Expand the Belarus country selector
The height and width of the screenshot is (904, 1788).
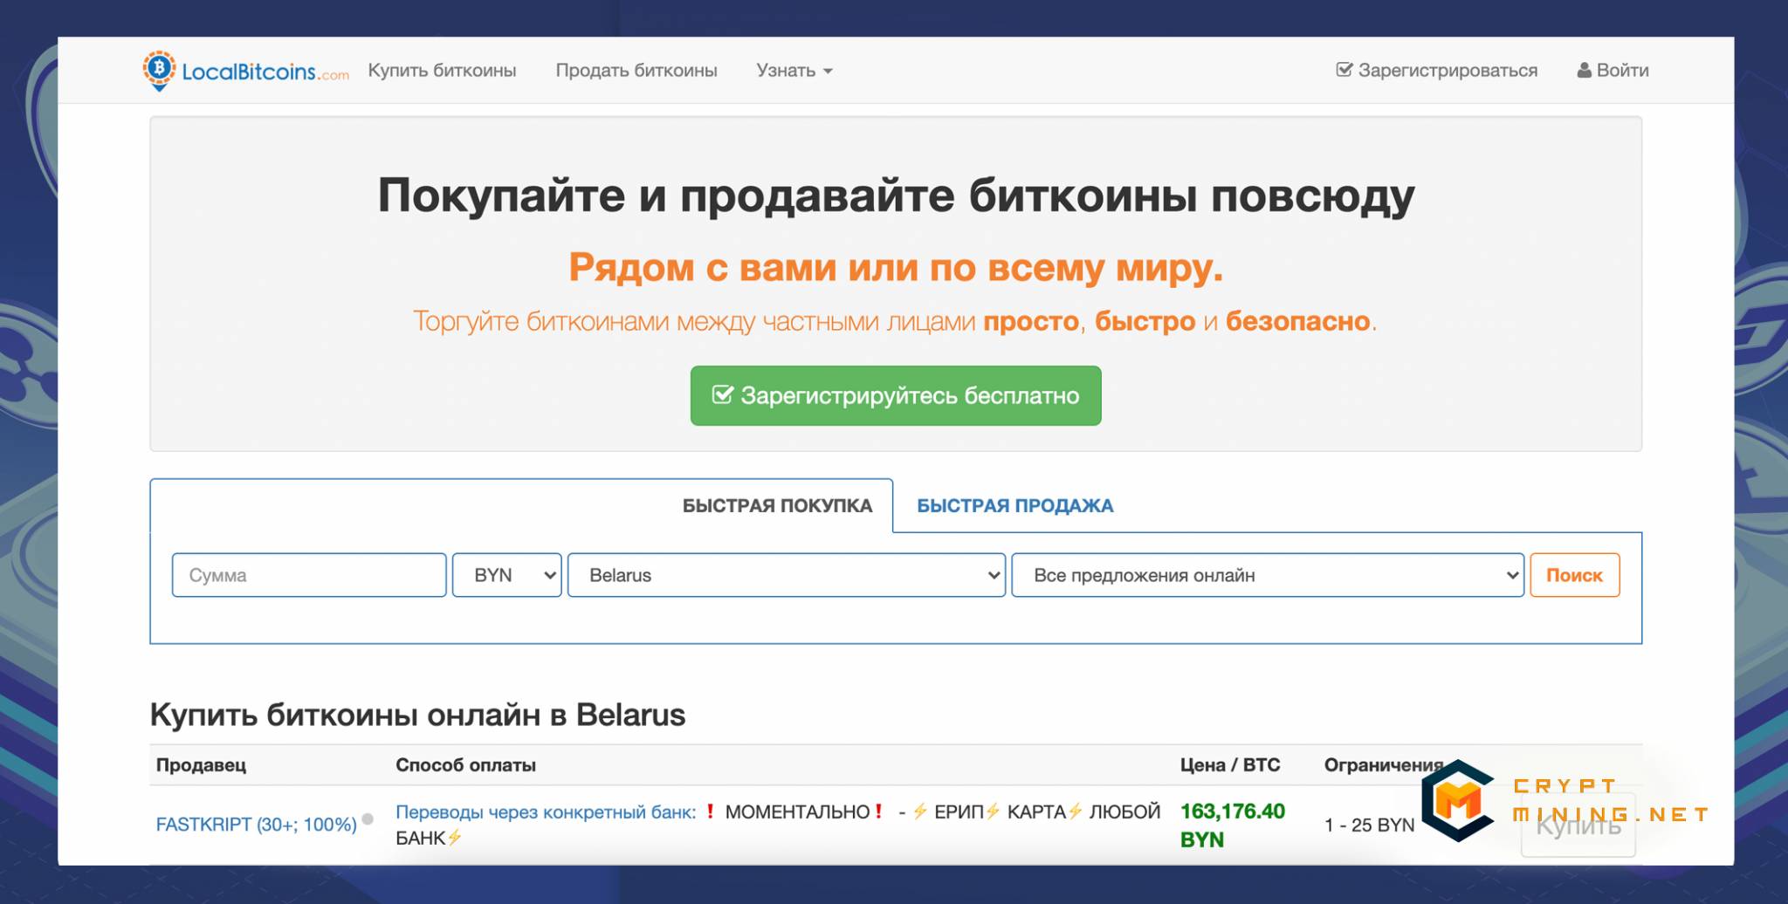tap(786, 575)
